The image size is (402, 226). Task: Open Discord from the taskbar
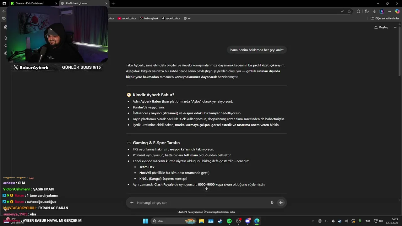pos(248,221)
